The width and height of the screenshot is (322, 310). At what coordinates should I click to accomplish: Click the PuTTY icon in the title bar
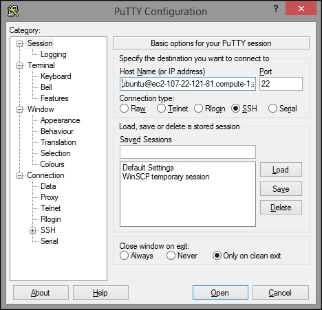tap(13, 11)
